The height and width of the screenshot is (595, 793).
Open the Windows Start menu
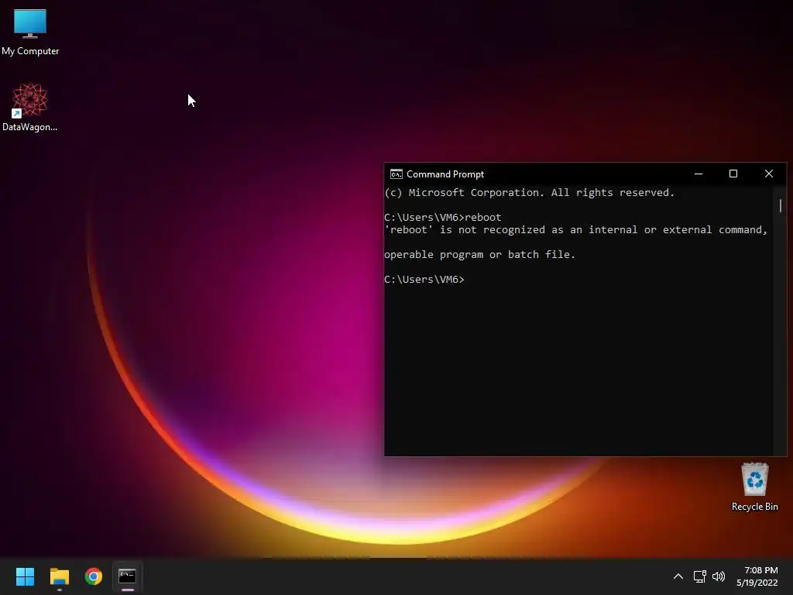[x=25, y=576]
